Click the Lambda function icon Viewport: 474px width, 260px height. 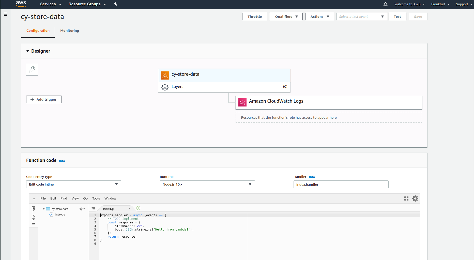tap(165, 75)
